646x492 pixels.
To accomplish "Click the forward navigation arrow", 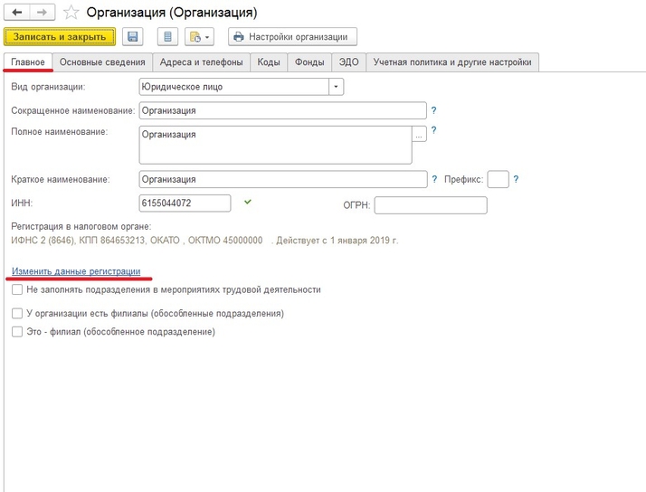I will (x=41, y=14).
